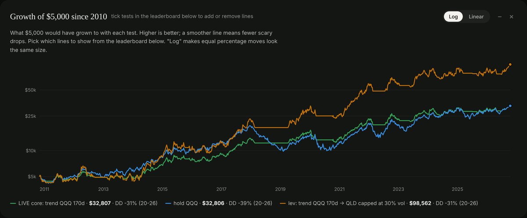Click the 2013 x-axis label

(x=103, y=189)
